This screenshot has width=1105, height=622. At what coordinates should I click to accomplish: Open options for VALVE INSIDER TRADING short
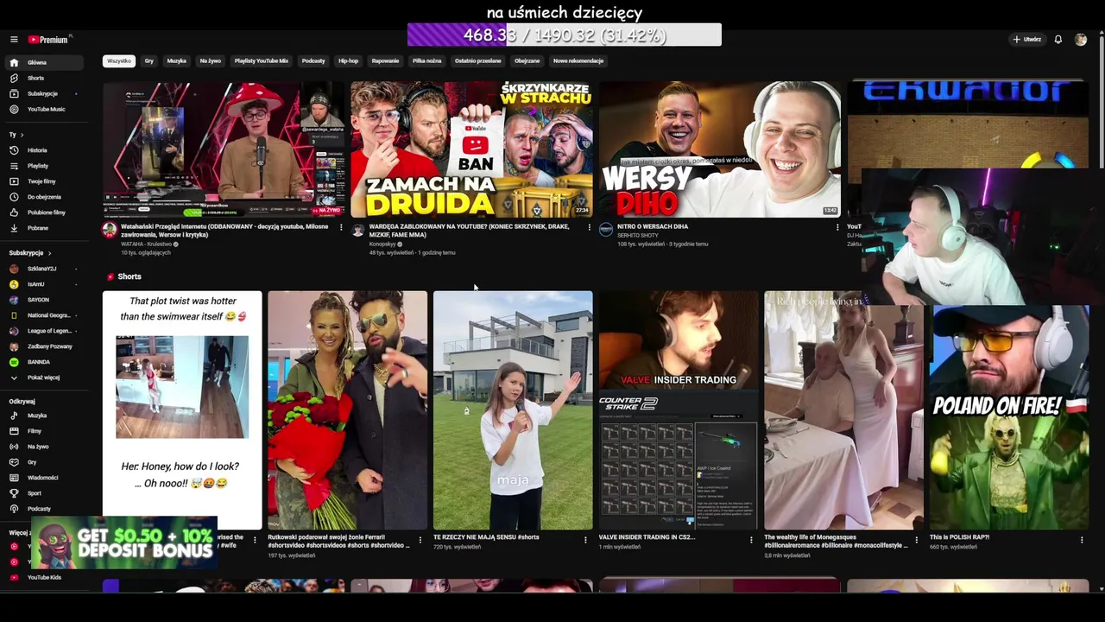point(751,540)
